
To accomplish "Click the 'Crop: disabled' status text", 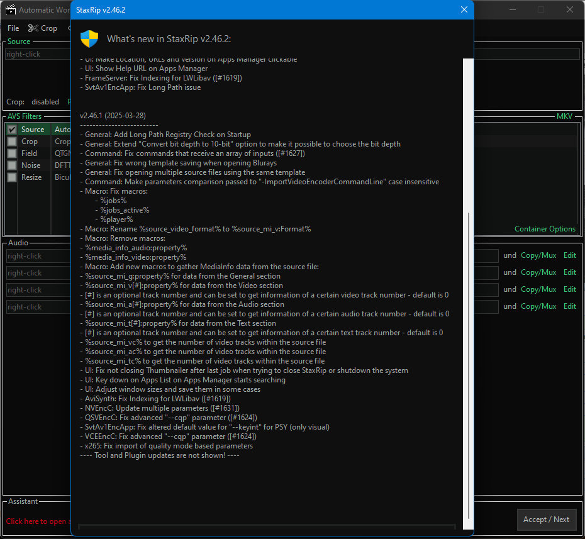I will 33,102.
